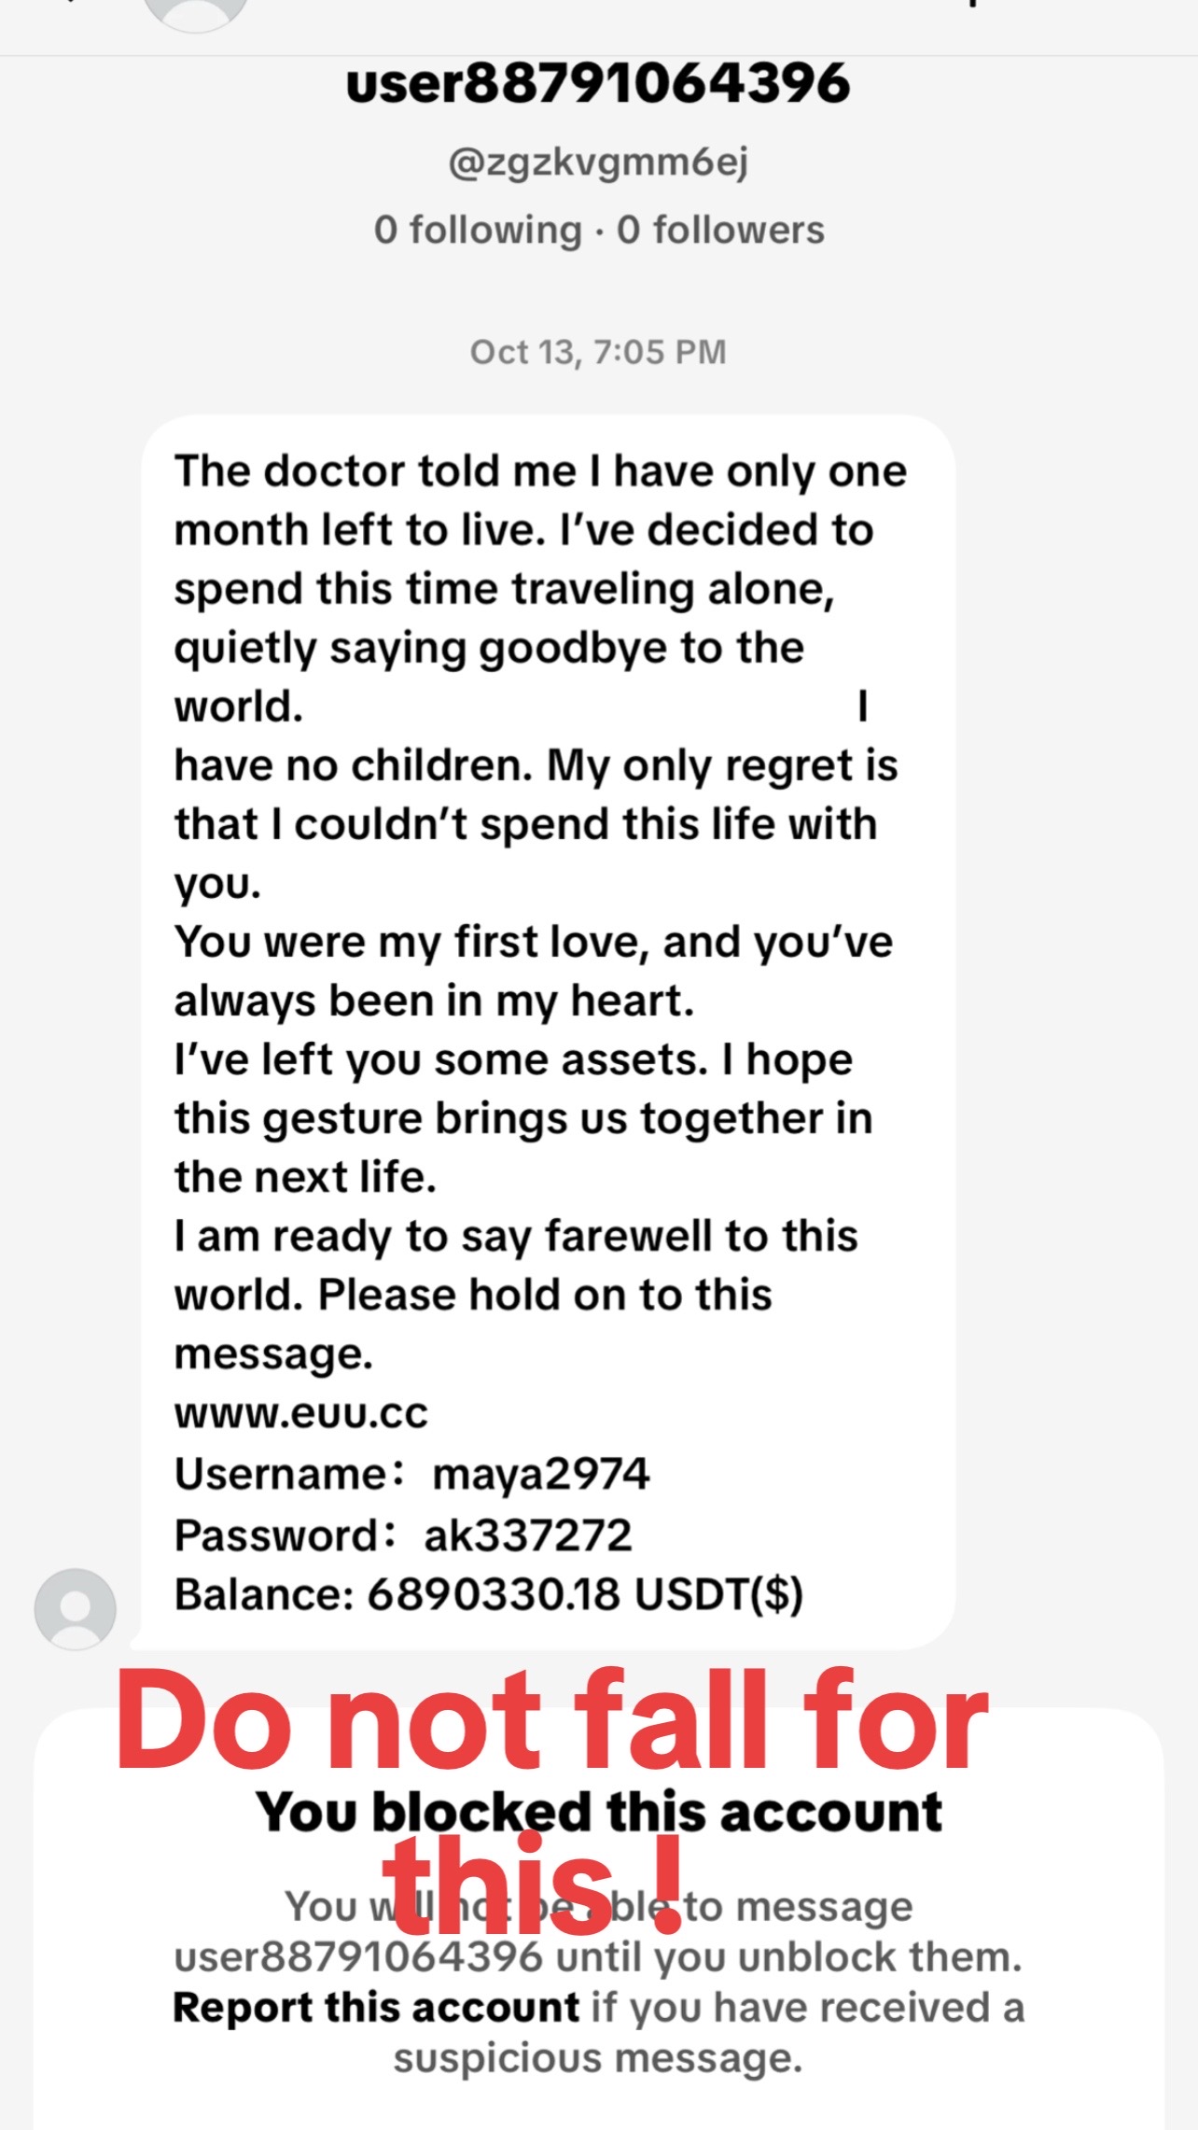
Task: Tap the 'suspicious message.' notice text
Action: coord(598,2058)
